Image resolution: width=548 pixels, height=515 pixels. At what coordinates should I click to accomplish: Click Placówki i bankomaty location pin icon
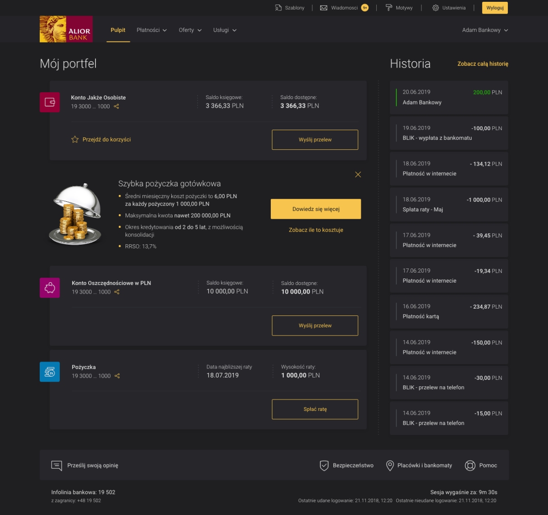[390, 465]
